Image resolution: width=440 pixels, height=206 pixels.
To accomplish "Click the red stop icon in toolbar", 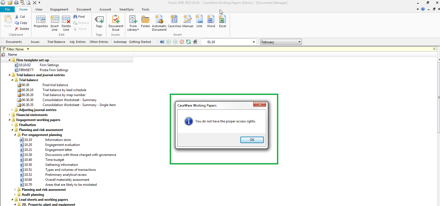I will coord(182,42).
